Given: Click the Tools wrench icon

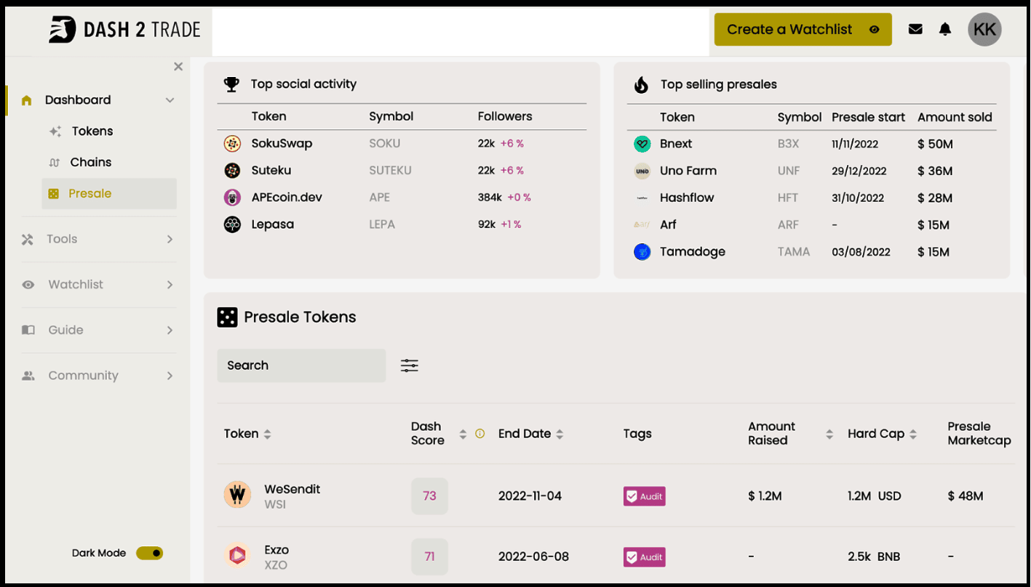Looking at the screenshot, I should coord(28,239).
